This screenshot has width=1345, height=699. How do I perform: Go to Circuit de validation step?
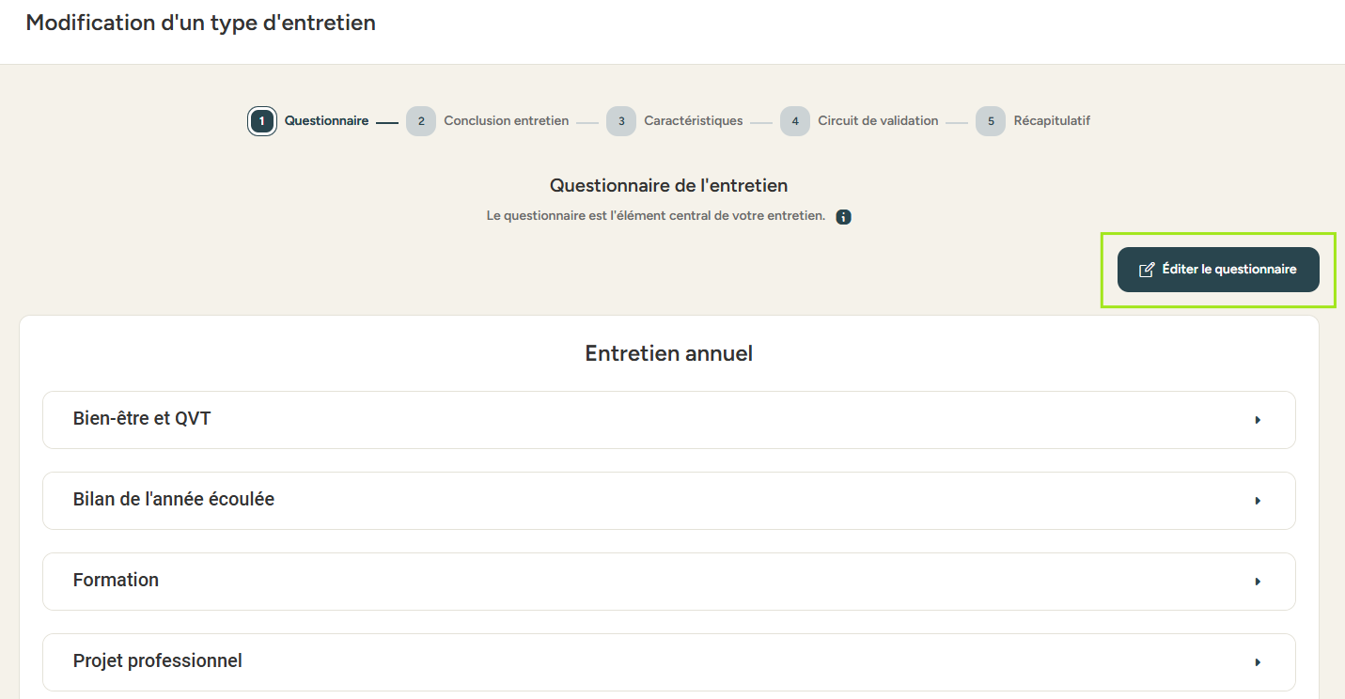[878, 121]
